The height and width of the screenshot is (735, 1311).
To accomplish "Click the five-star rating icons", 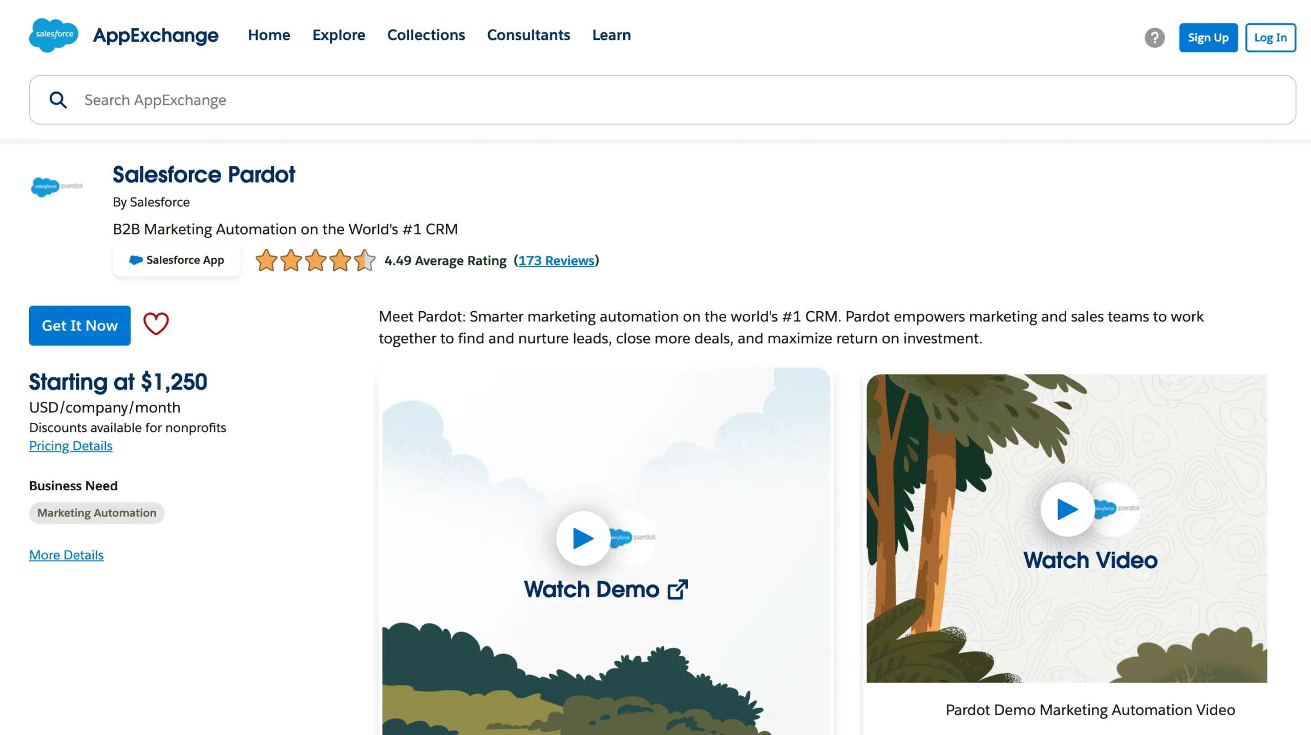I will click(315, 261).
